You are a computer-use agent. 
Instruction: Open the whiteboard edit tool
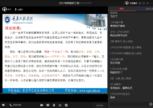pyautogui.click(x=60, y=105)
